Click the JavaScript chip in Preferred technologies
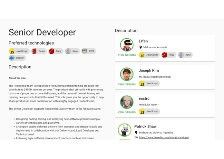Image resolution: width=224 pixels, height=159 pixels. pos(19,51)
